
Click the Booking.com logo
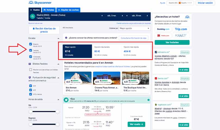click(163, 29)
